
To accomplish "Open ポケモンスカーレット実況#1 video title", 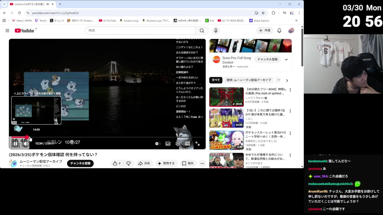I will 266,134.
